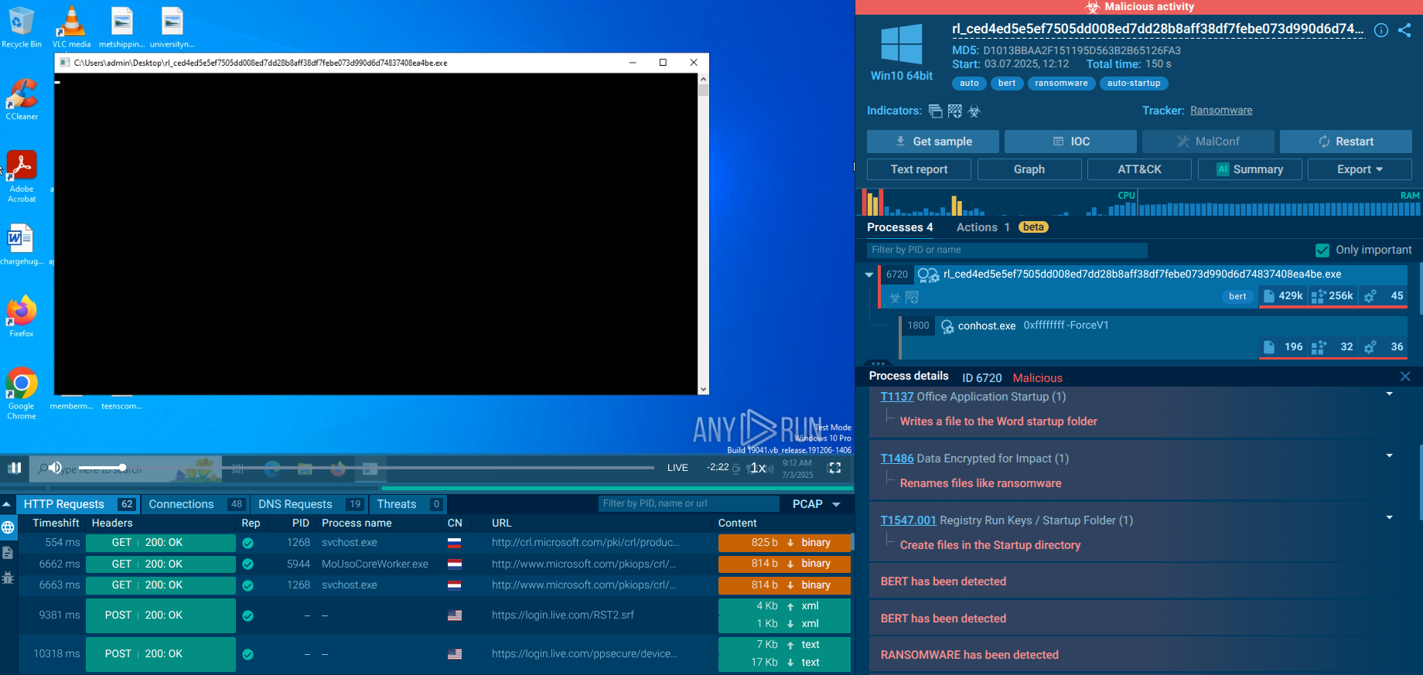Toggle the Only important checkbox
The width and height of the screenshot is (1423, 675).
pyautogui.click(x=1322, y=250)
